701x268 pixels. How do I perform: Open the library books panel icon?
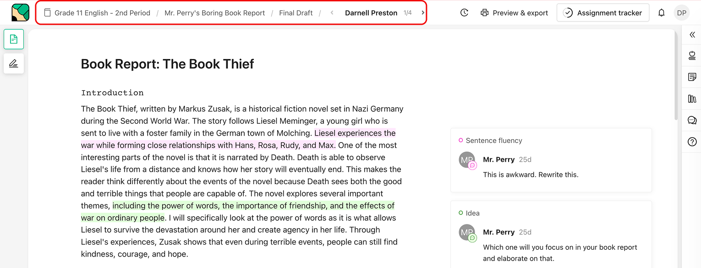pos(692,98)
